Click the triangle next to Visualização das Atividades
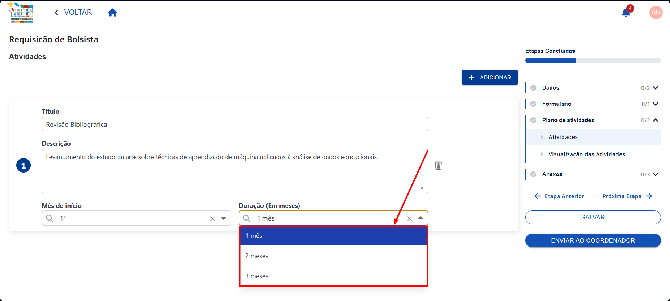 coord(542,154)
